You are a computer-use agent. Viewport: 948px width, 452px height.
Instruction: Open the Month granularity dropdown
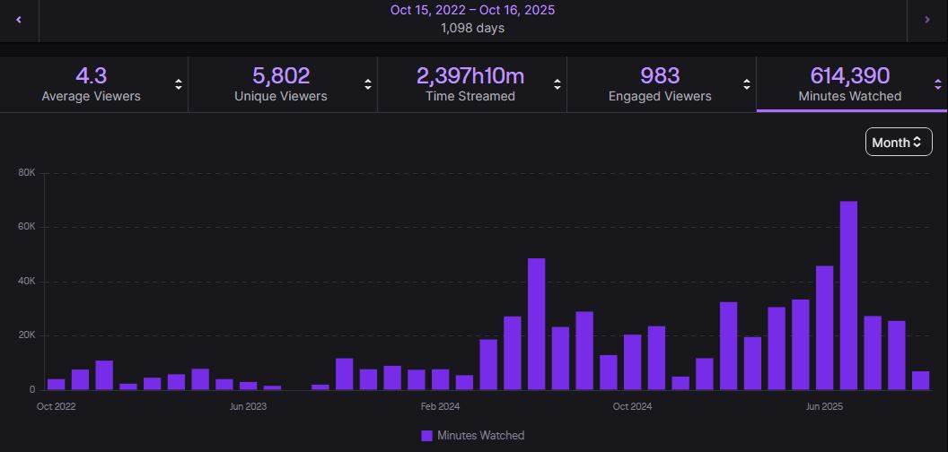(899, 142)
